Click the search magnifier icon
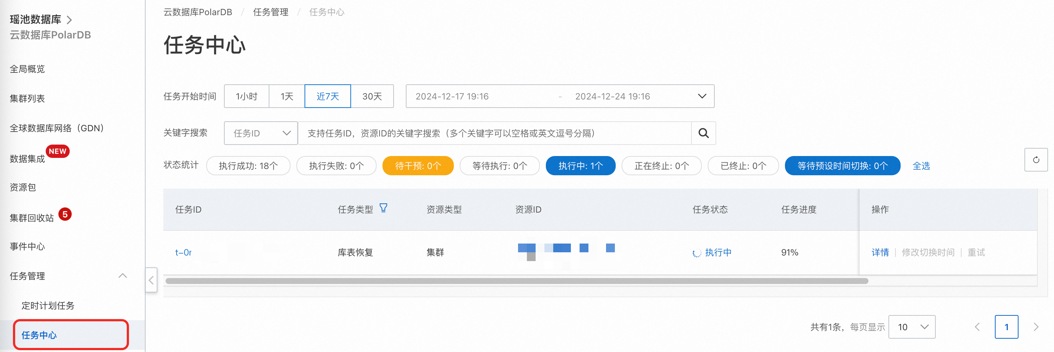The image size is (1054, 352). 703,133
